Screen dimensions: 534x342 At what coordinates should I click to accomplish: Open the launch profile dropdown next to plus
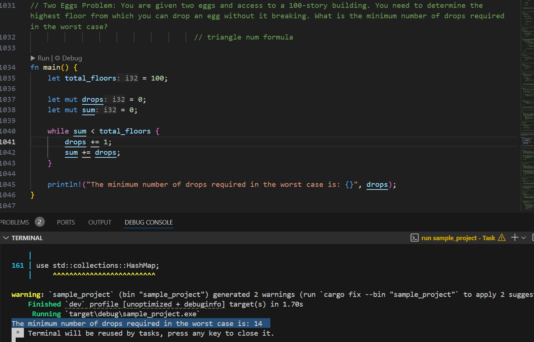(524, 238)
